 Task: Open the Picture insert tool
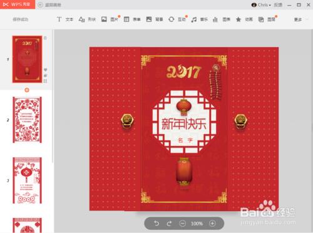point(110,19)
